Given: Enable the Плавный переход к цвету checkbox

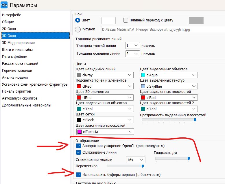Looking at the screenshot, I should (126, 20).
